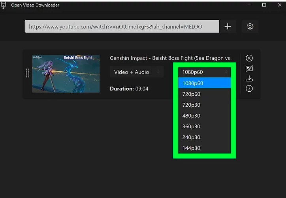Viewport: 286px width, 198px height.
Task: Choose 360p30 quality
Action: pos(205,126)
